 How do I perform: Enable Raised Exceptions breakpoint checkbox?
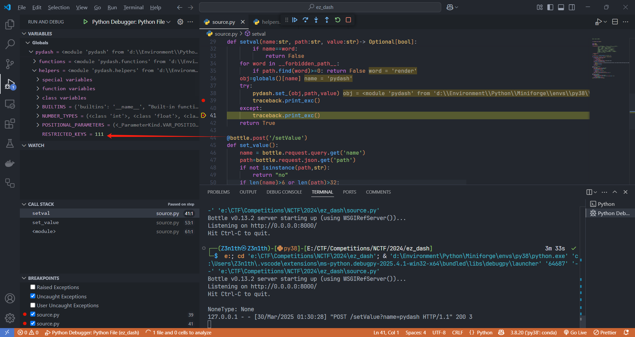[x=33, y=287]
